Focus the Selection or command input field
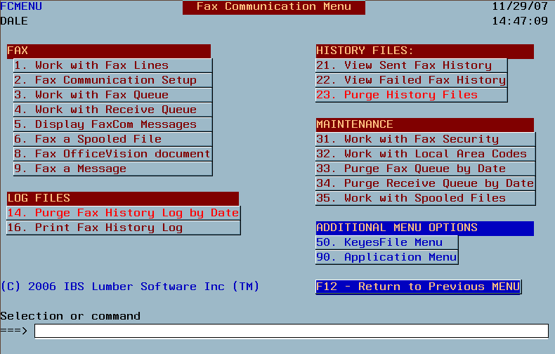The image size is (555, 354). coord(292,331)
